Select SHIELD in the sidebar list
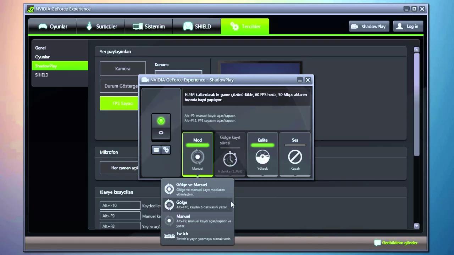This screenshot has width=454, height=255. click(60, 75)
